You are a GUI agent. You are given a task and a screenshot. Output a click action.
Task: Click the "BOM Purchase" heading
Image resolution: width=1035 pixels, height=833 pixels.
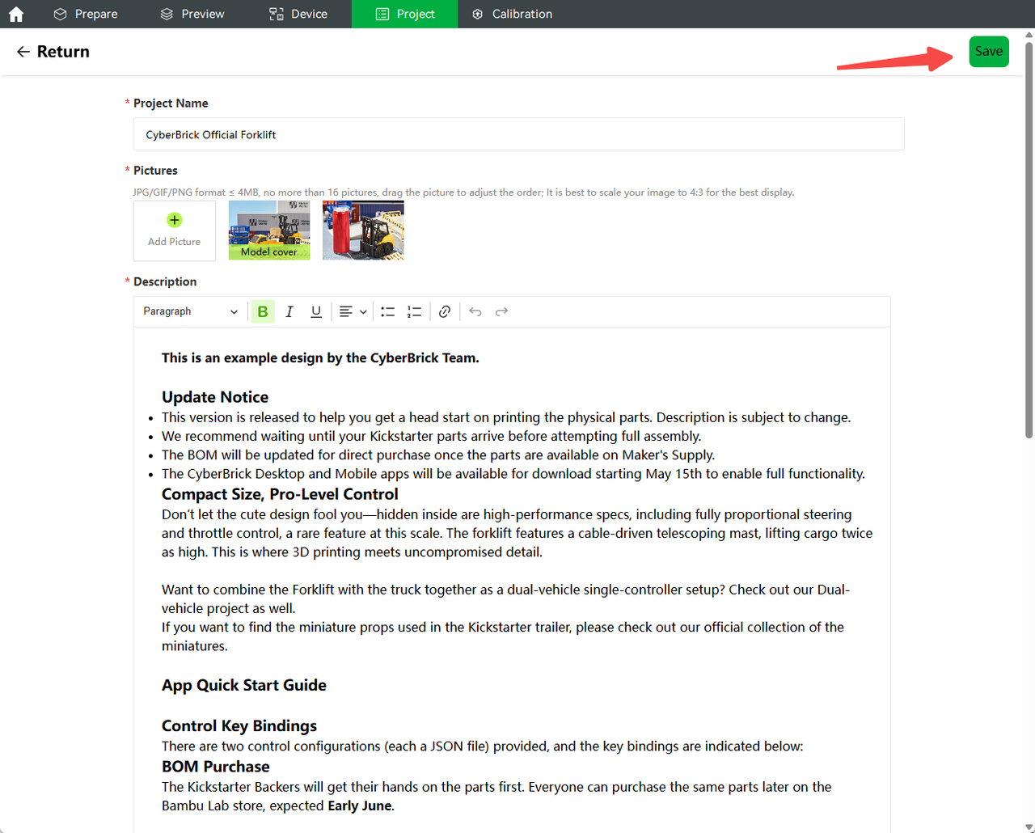coord(216,767)
